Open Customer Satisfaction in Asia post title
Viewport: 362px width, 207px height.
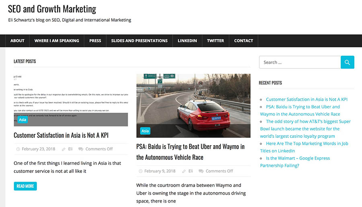coord(61,135)
